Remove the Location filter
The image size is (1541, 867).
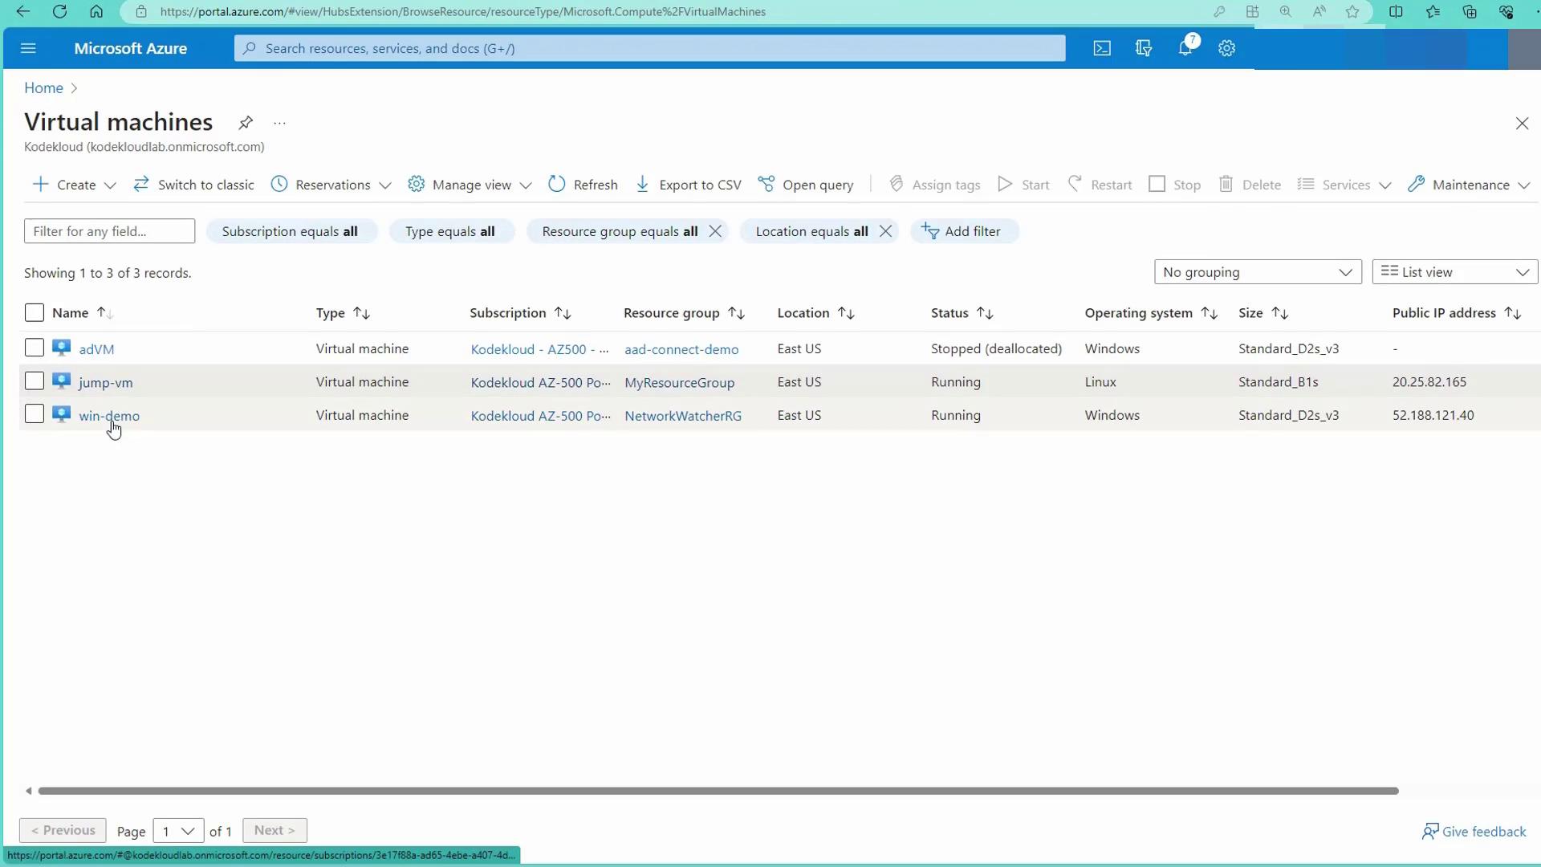[885, 231]
